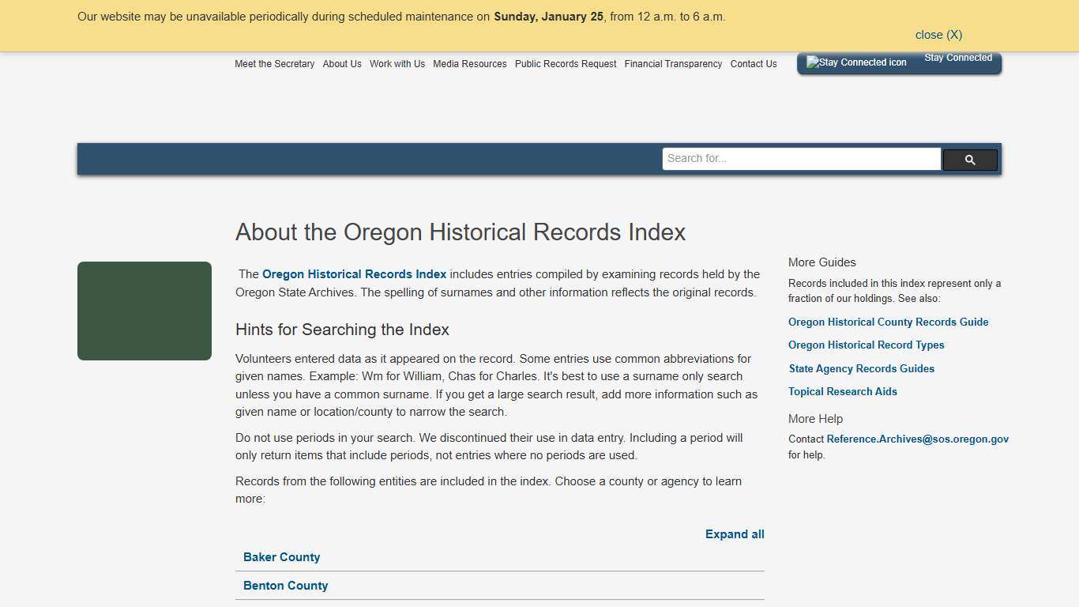The image size is (1079, 607).
Task: Close the maintenance notice banner
Action: click(938, 35)
